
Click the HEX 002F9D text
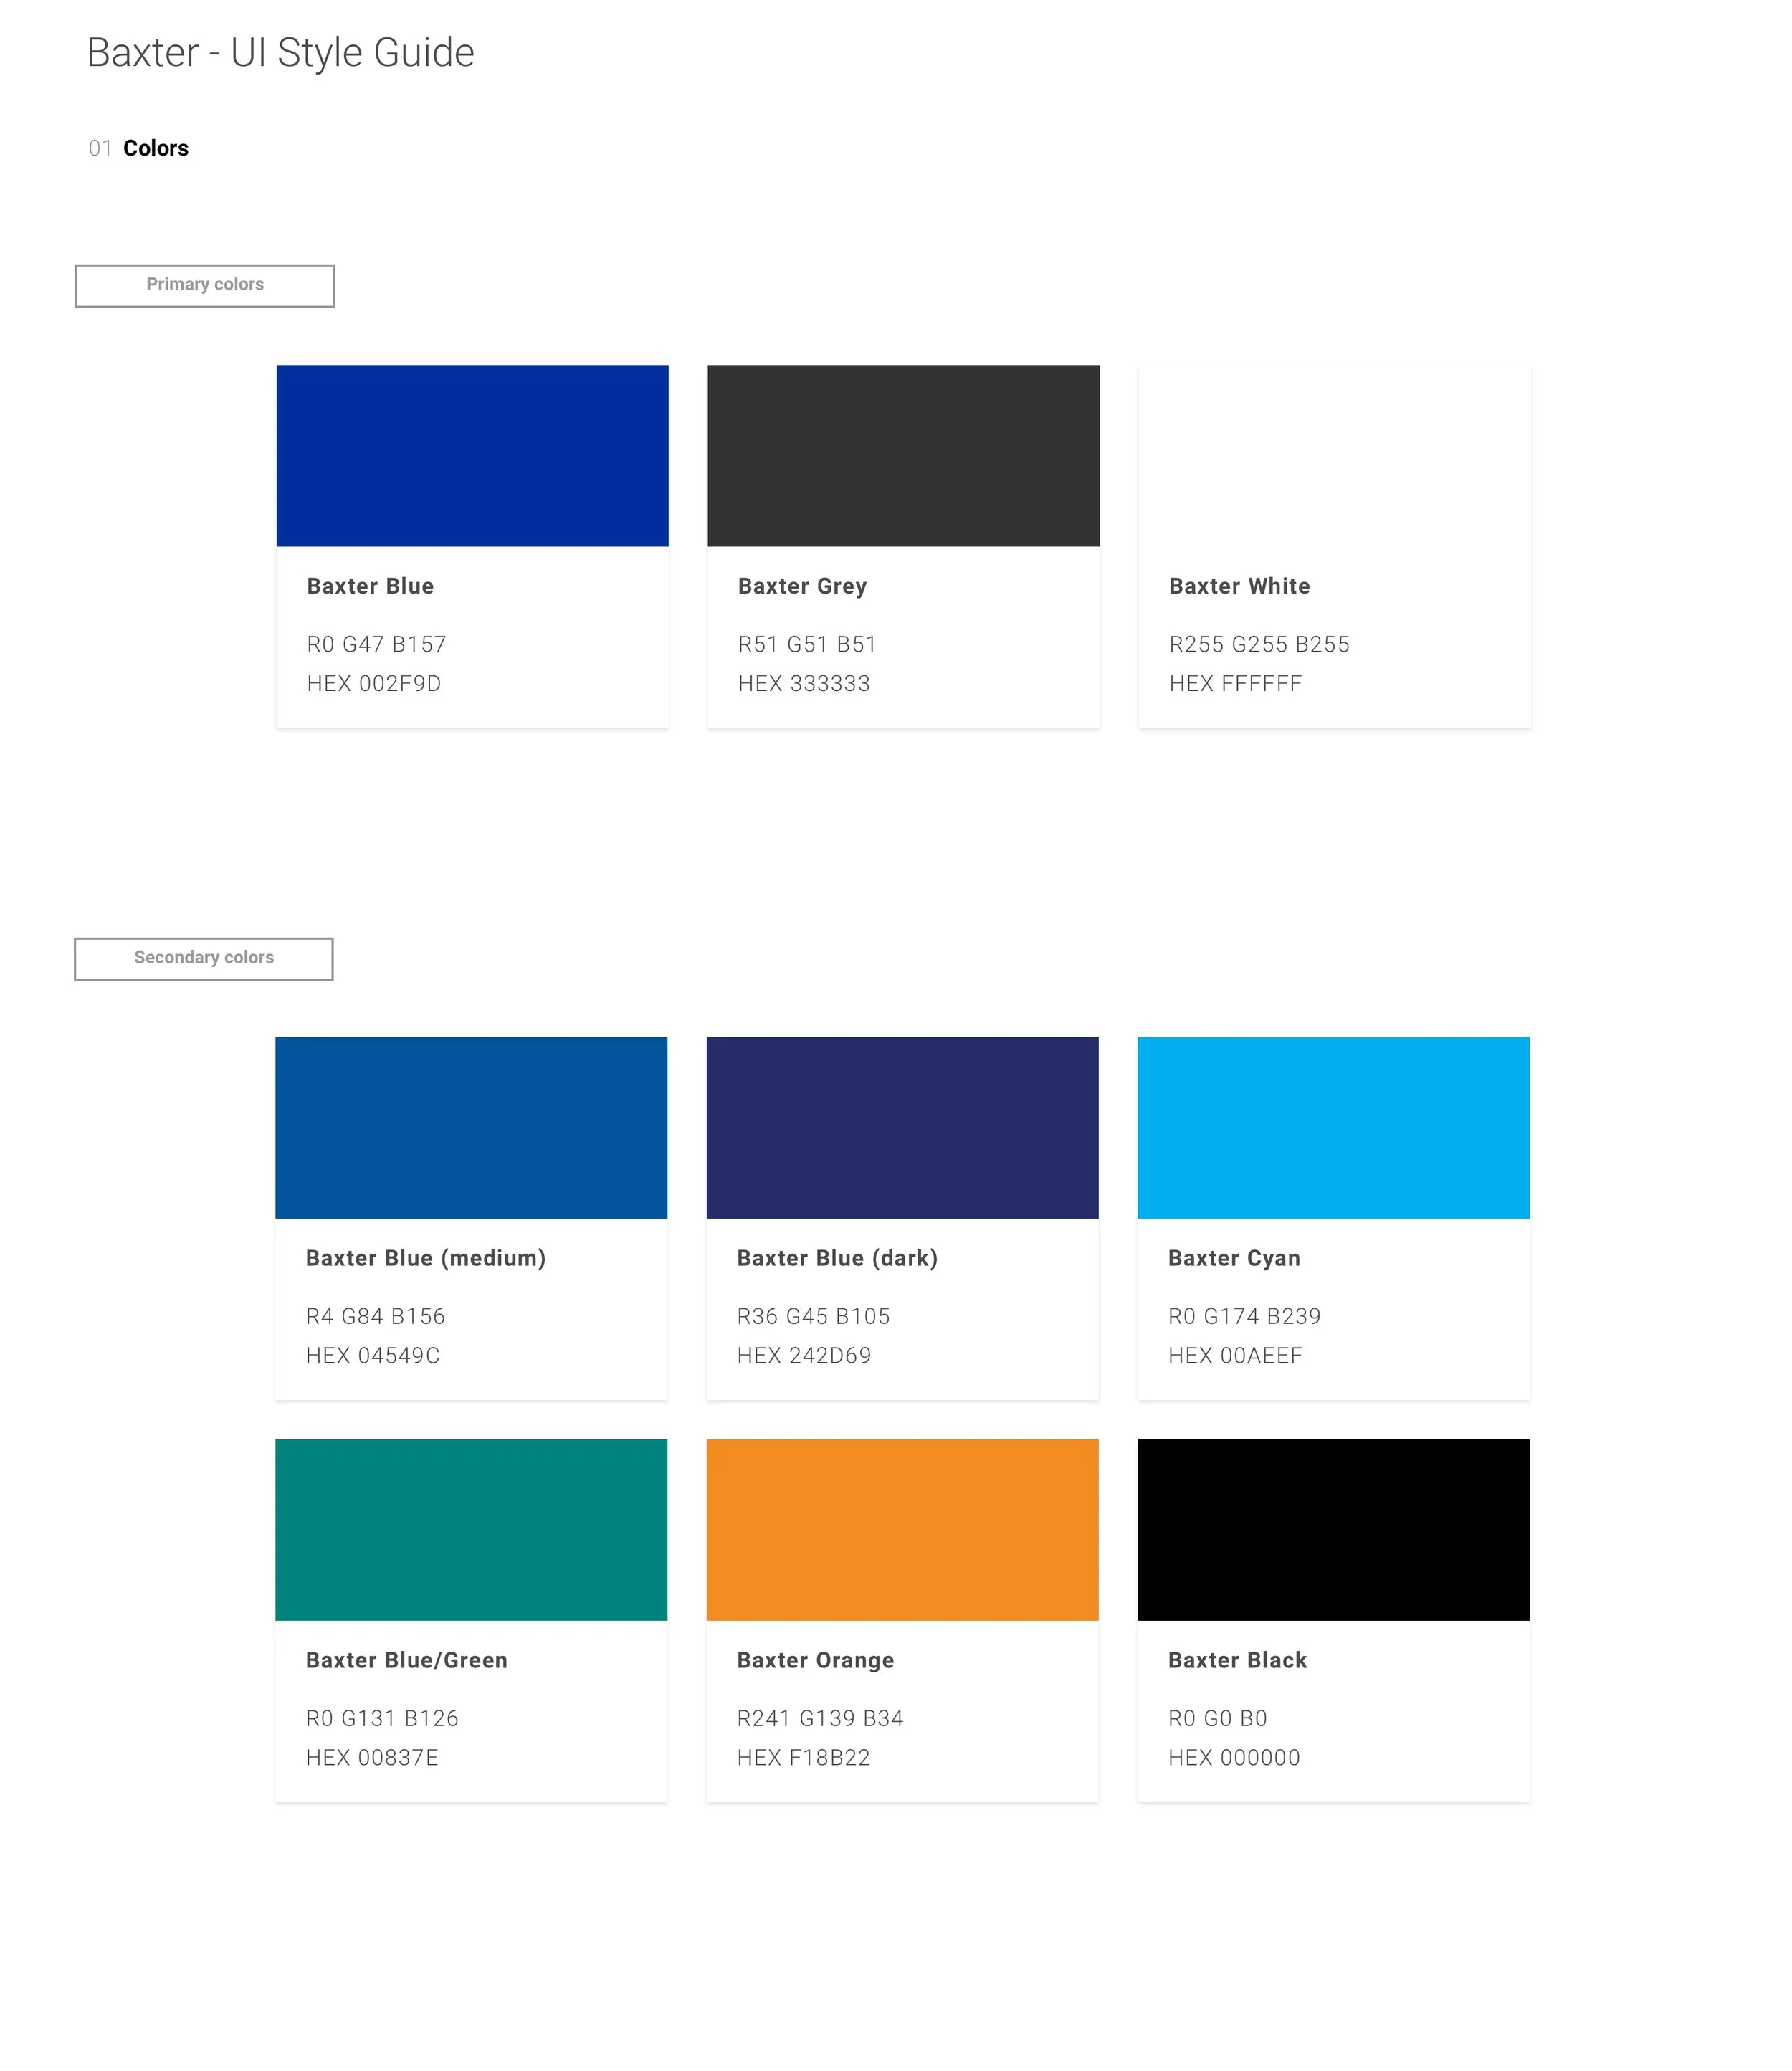point(374,683)
